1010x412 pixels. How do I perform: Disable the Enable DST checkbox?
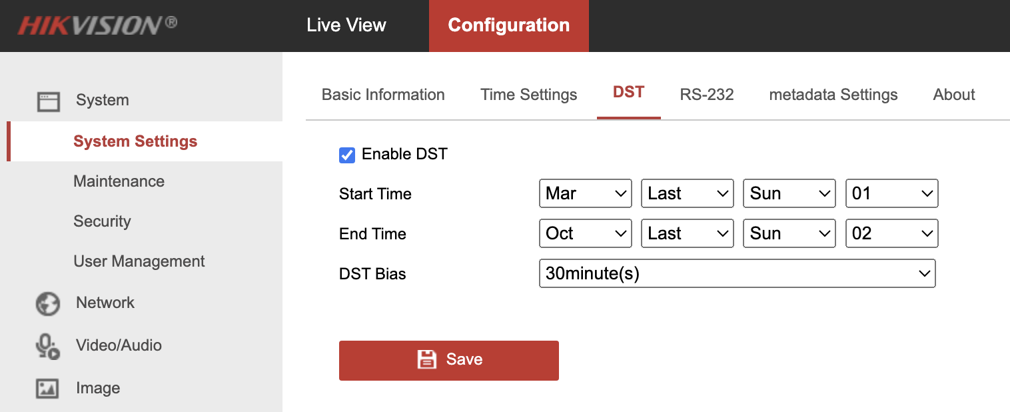pos(347,155)
